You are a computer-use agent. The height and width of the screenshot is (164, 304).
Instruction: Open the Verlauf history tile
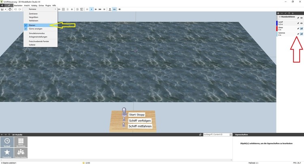pos(7,142)
